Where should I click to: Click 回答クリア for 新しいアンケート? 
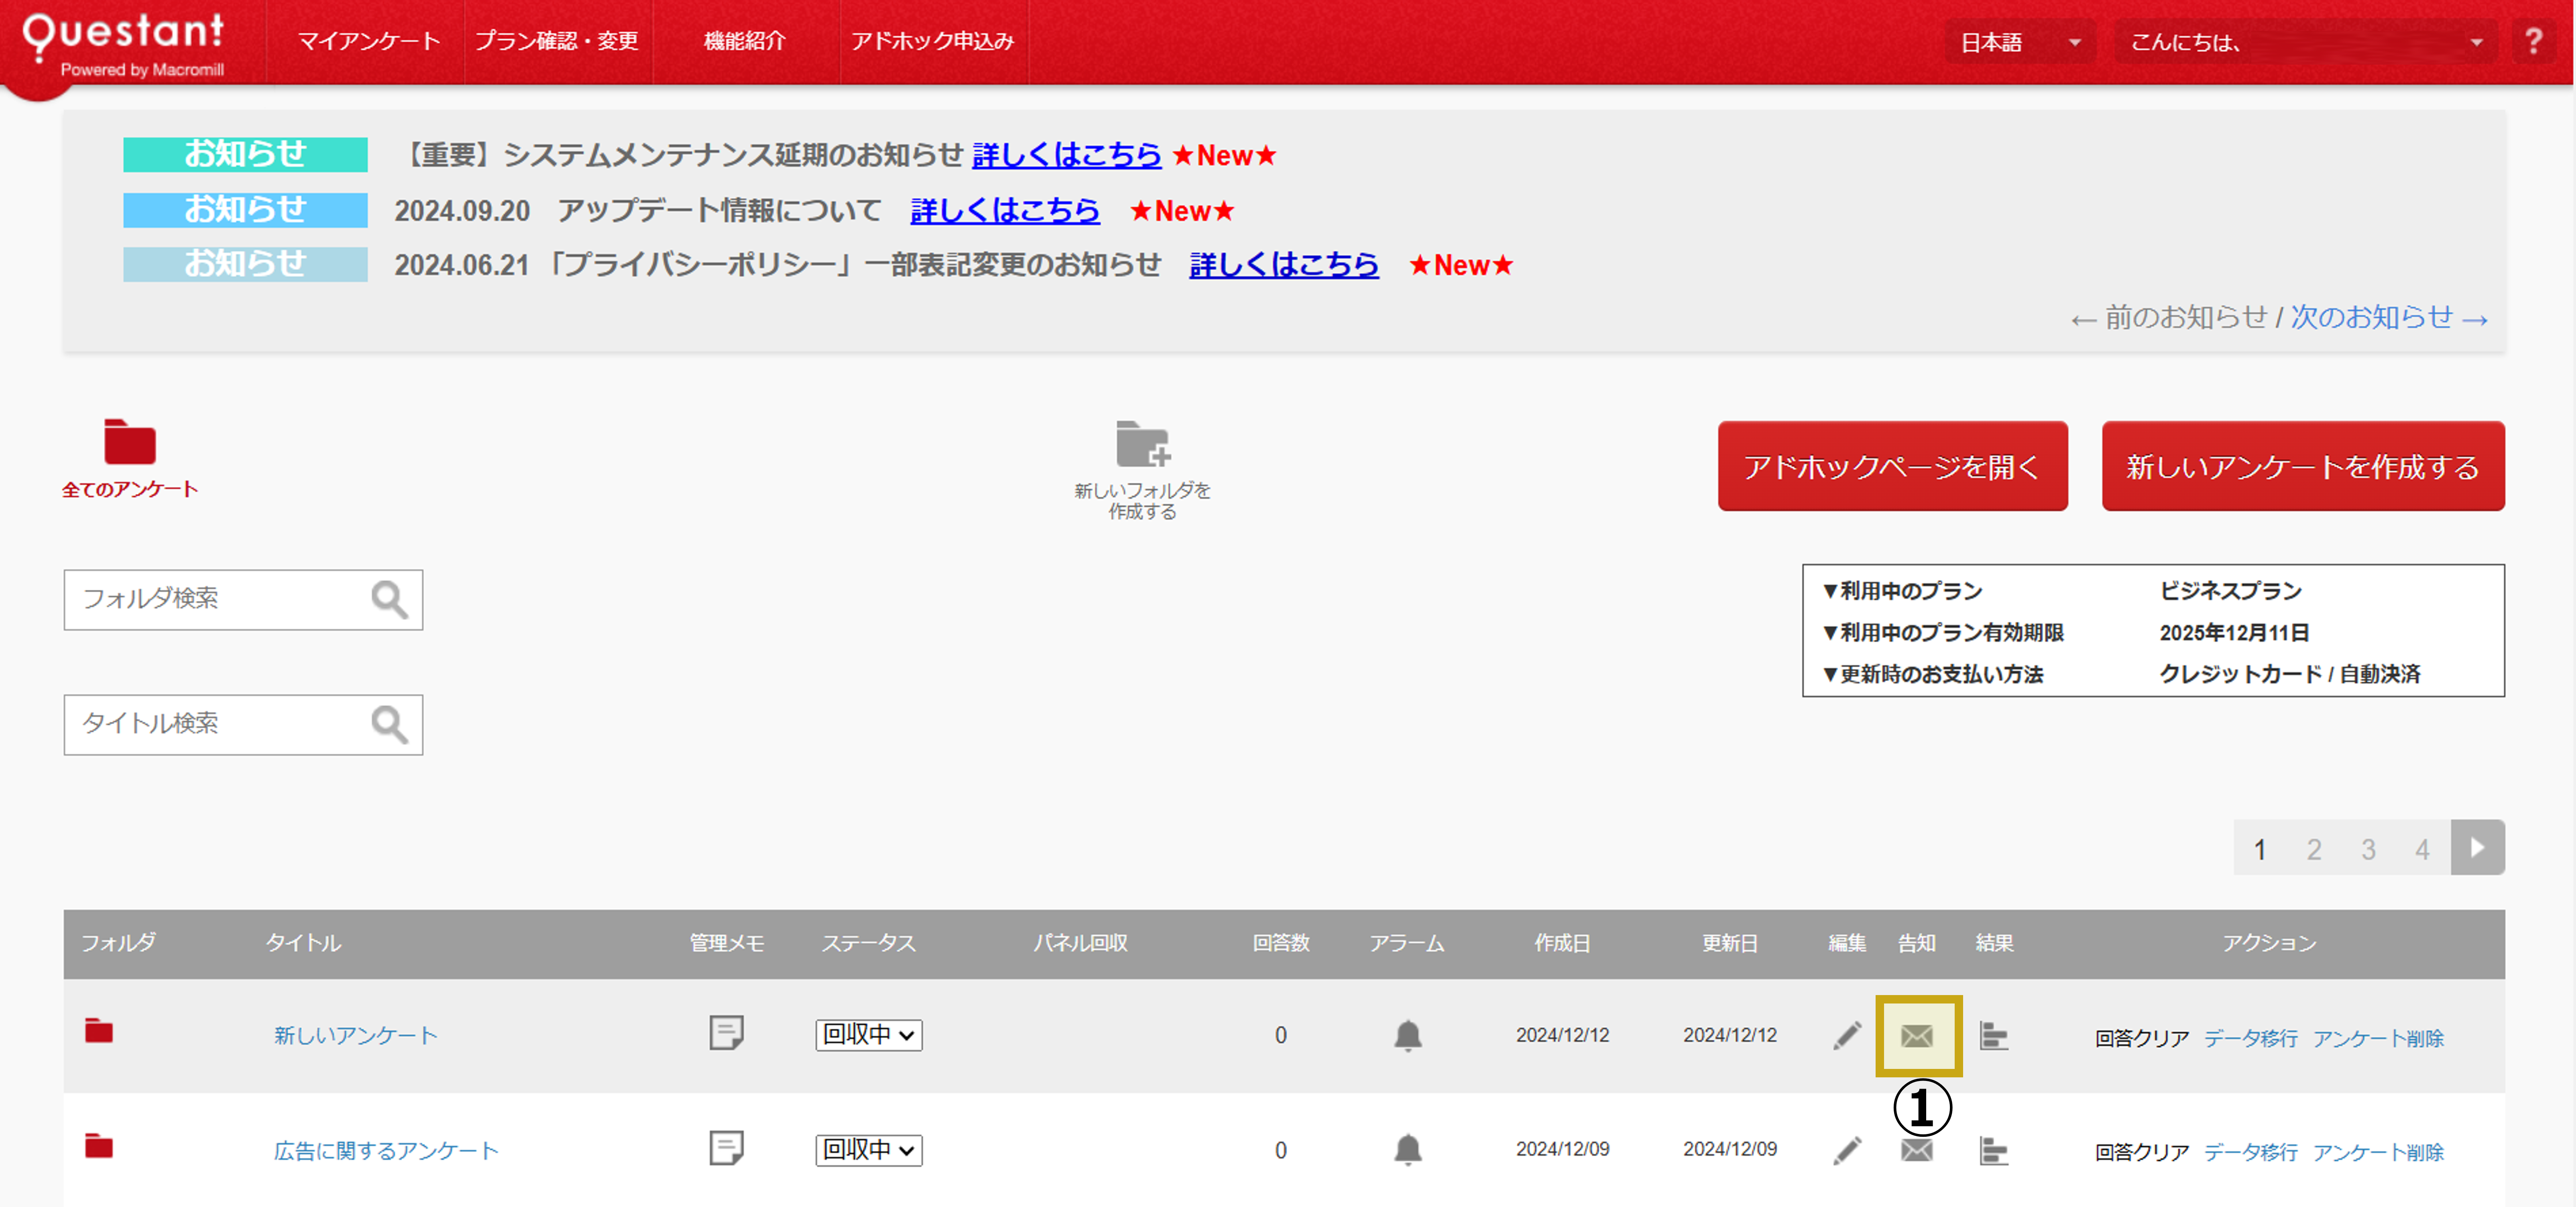pos(2142,1038)
